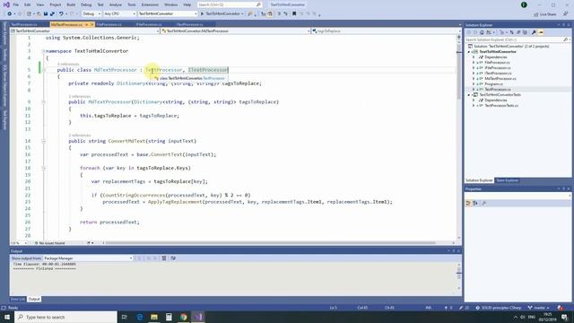Click the master branch status bar button
574x323 pixels.
538,308
